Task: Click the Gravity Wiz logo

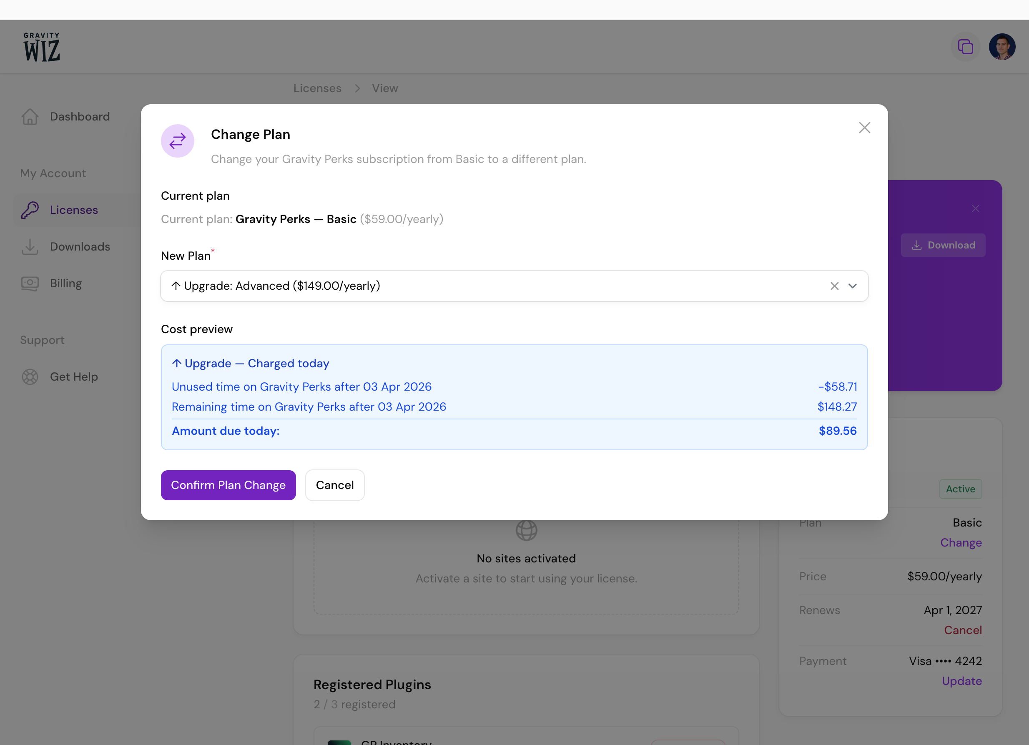Action: 42,47
